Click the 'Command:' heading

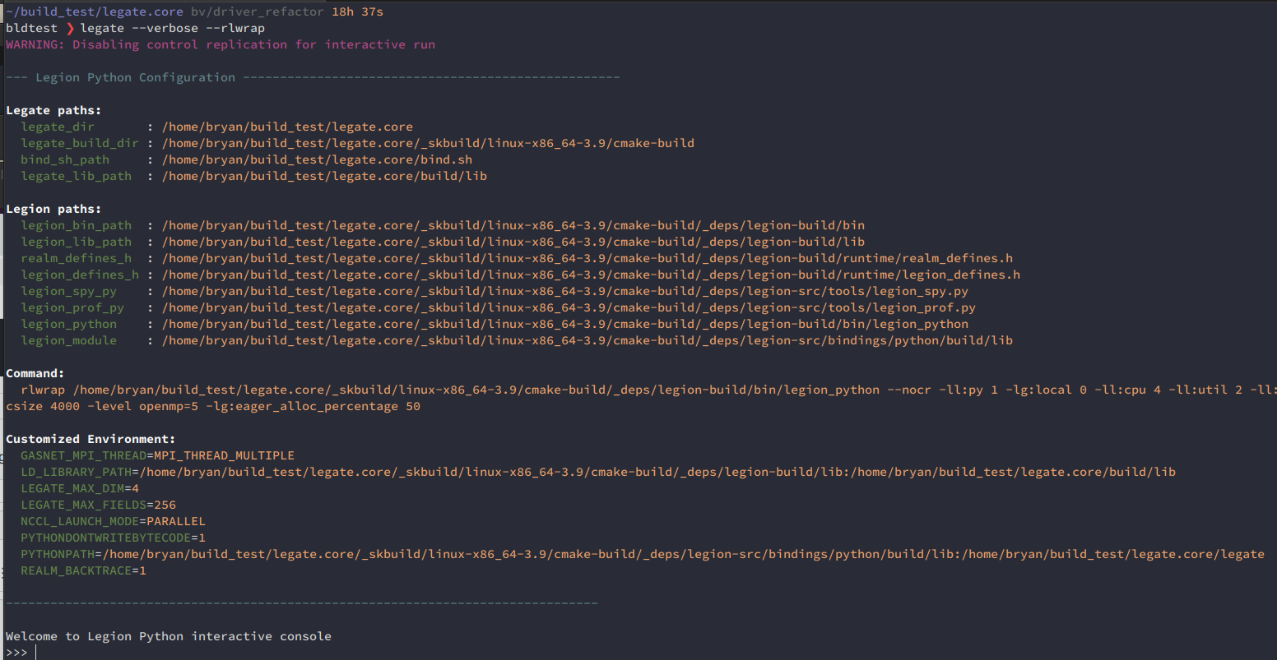pos(35,373)
